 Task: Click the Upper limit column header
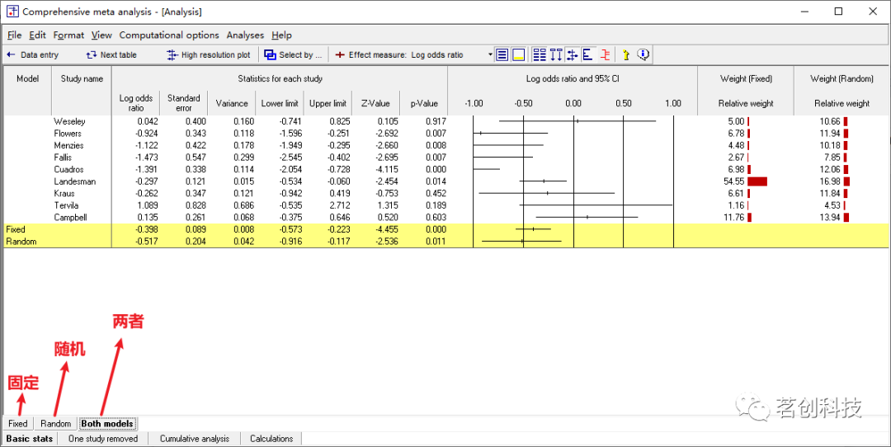tap(328, 103)
